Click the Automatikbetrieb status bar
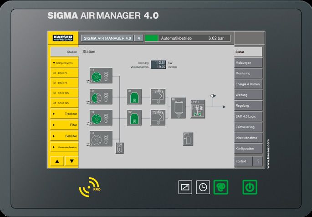The width and height of the screenshot is (312, 217). pyautogui.click(x=188, y=38)
